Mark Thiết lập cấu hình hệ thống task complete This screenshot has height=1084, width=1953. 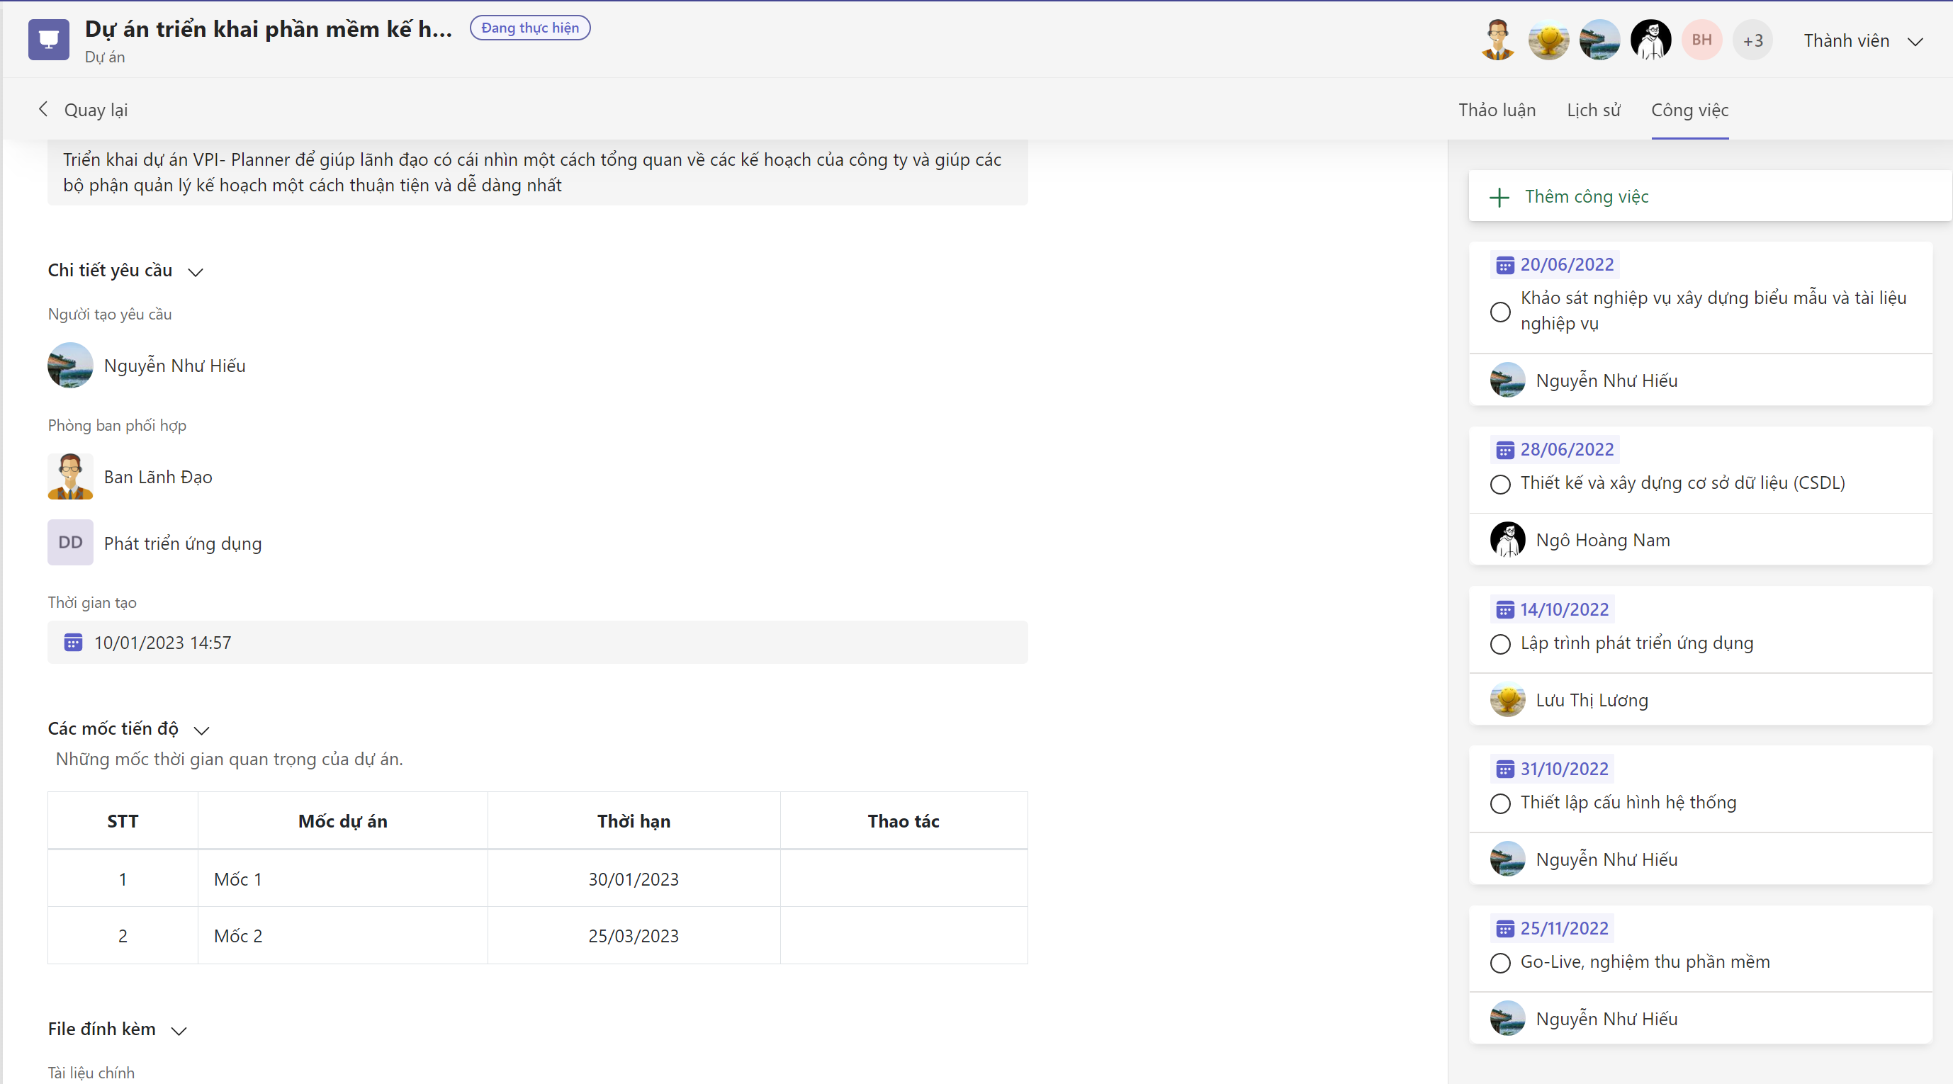(1499, 803)
